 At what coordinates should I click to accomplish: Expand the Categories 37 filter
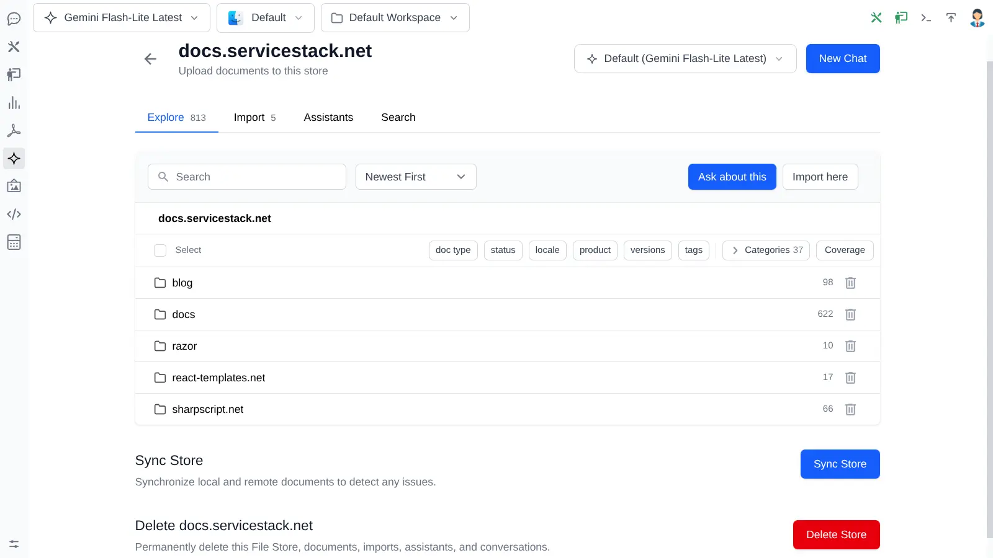(766, 250)
